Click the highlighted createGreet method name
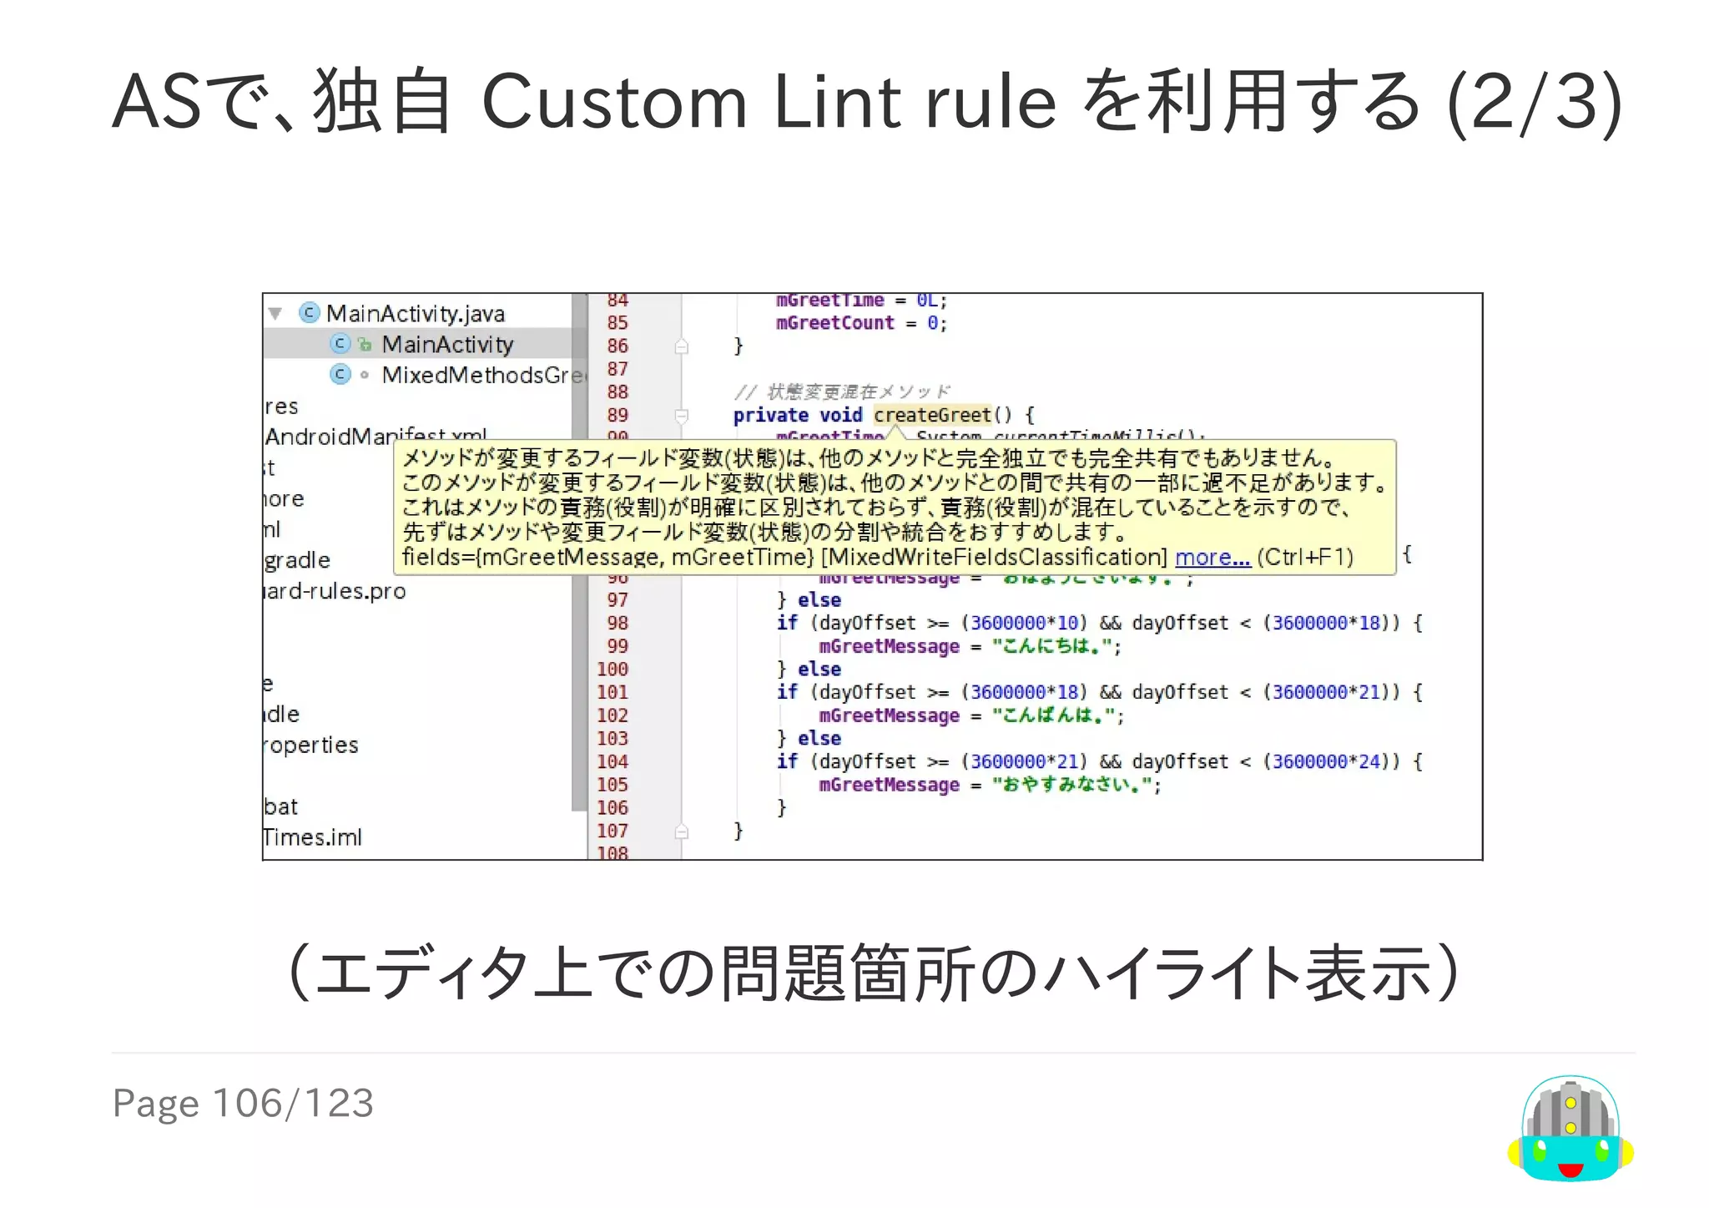 pos(932,415)
